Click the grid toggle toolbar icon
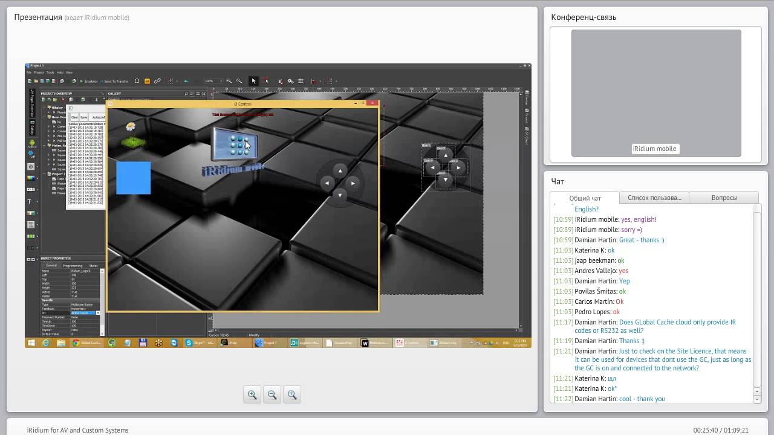The image size is (774, 435). pos(301,81)
